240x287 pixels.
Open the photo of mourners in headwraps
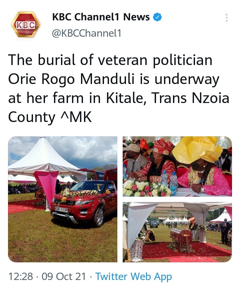pyautogui.click(x=177, y=166)
